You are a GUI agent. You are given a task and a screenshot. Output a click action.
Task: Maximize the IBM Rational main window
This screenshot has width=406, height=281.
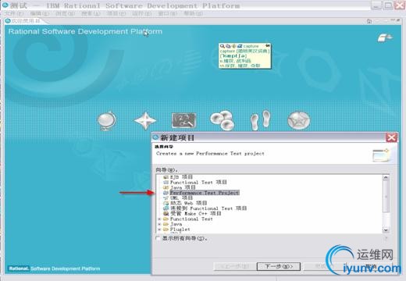pyautogui.click(x=388, y=5)
